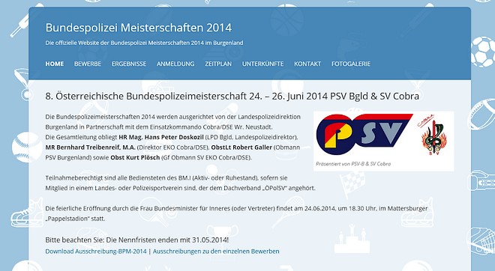Go to UNTERKÜNFTE in the menu
The height and width of the screenshot is (271, 495).
pyautogui.click(x=262, y=64)
